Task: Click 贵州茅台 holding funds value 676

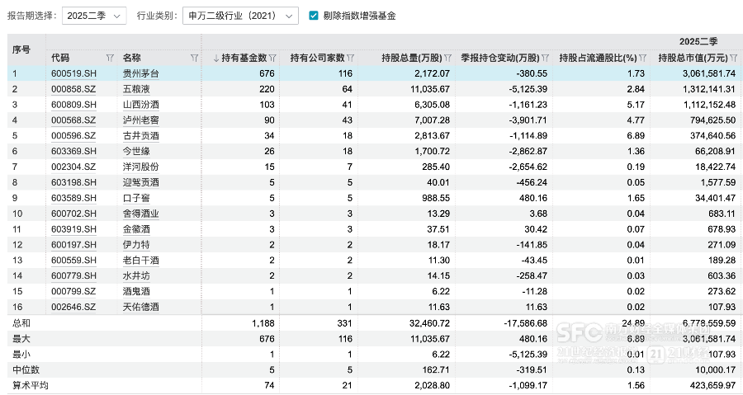Action: coord(267,73)
